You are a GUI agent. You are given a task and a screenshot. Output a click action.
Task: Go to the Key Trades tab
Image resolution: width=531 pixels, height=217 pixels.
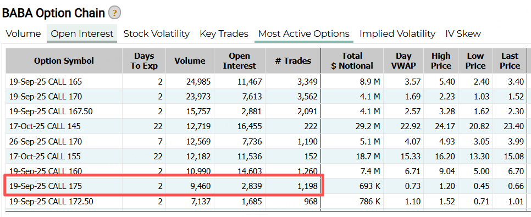tap(224, 34)
